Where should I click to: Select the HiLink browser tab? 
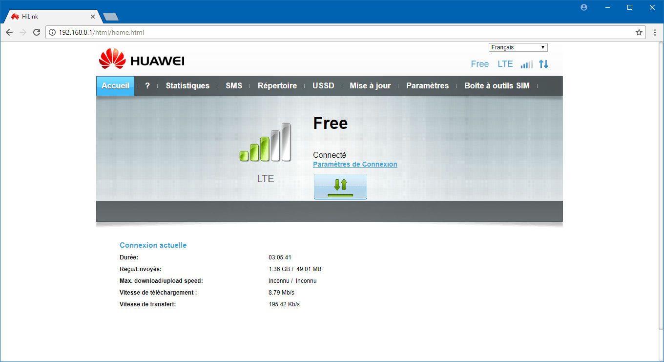point(52,17)
